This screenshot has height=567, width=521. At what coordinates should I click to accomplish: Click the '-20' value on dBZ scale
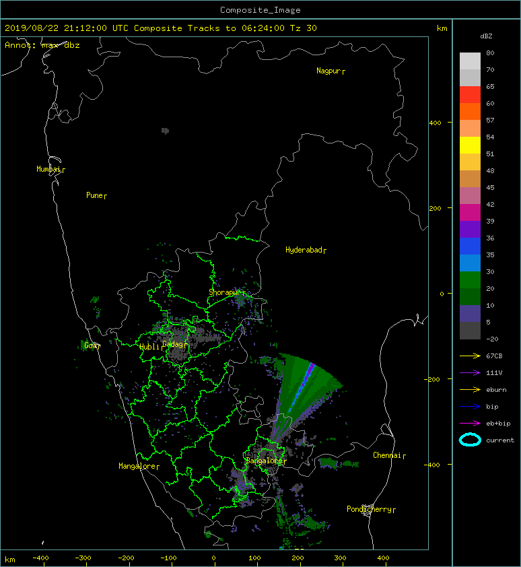[492, 339]
